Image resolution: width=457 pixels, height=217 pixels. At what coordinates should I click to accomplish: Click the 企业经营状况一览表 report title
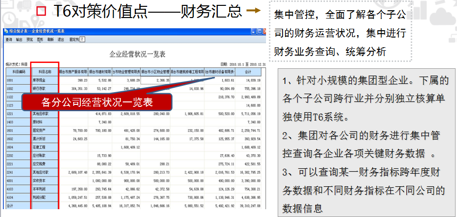click(137, 54)
